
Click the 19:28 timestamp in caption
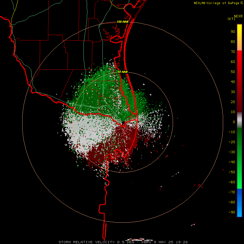coord(182,242)
